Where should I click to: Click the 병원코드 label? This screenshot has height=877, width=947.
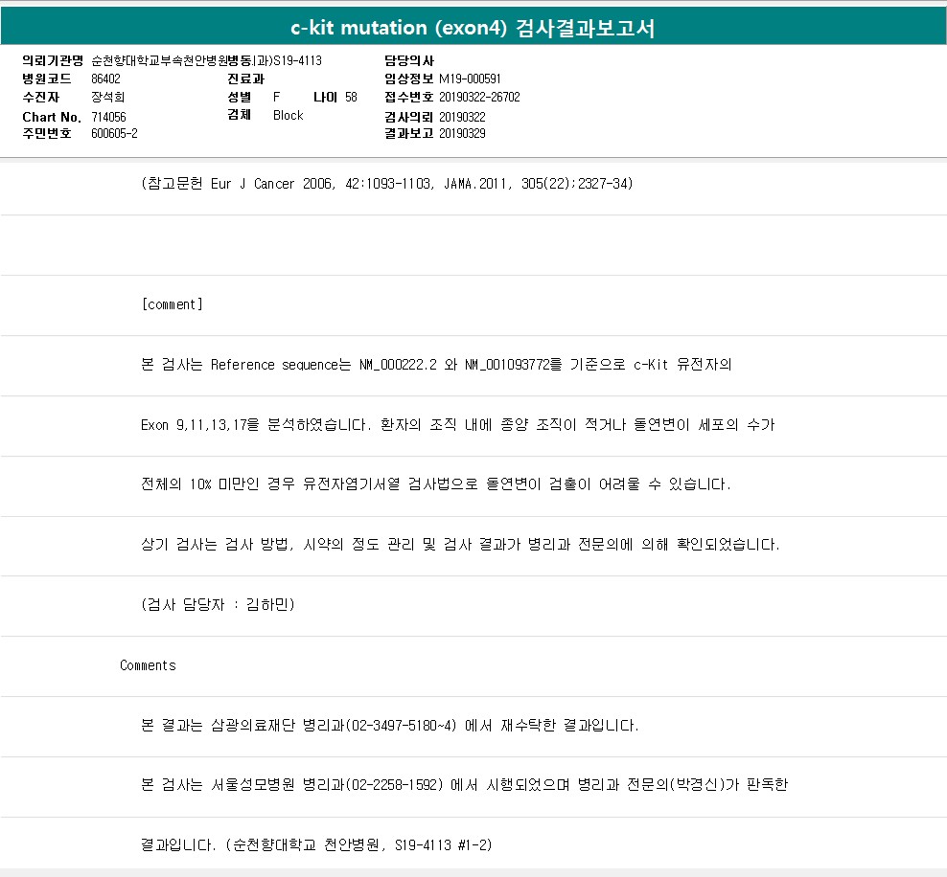tap(47, 79)
